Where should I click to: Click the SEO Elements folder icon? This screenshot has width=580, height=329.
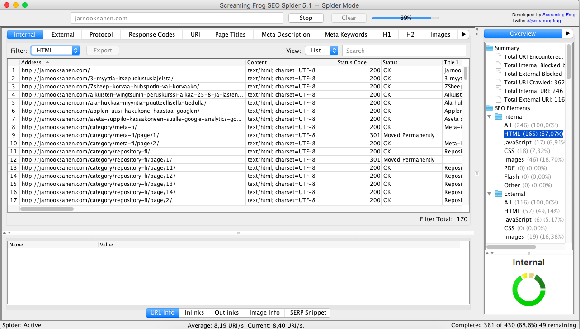coord(490,108)
